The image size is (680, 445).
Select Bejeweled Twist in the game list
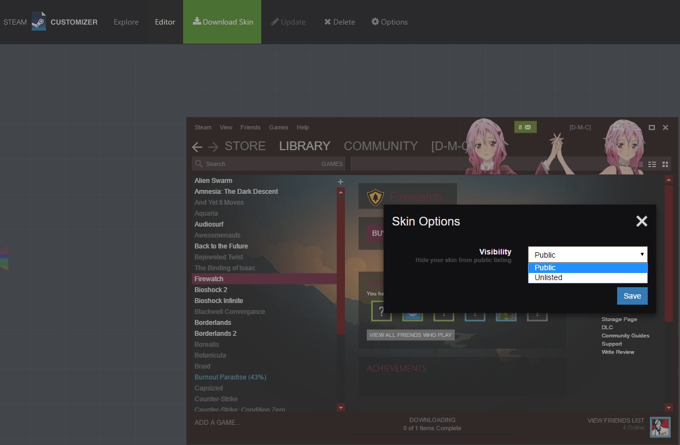tap(219, 257)
